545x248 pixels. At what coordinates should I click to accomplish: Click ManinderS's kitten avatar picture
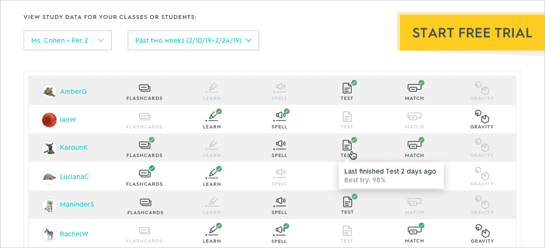49,205
